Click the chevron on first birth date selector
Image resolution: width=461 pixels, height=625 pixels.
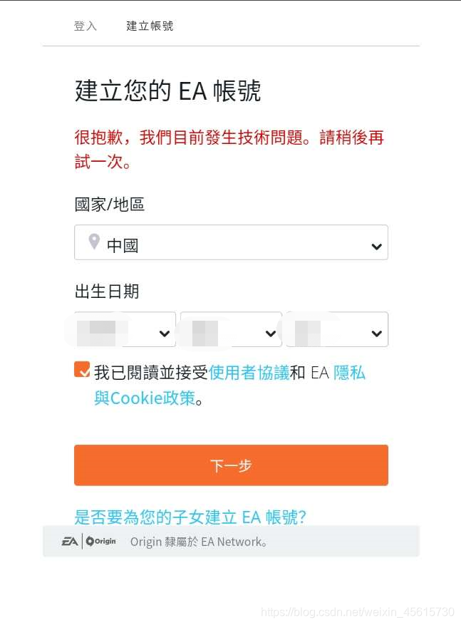coord(165,331)
